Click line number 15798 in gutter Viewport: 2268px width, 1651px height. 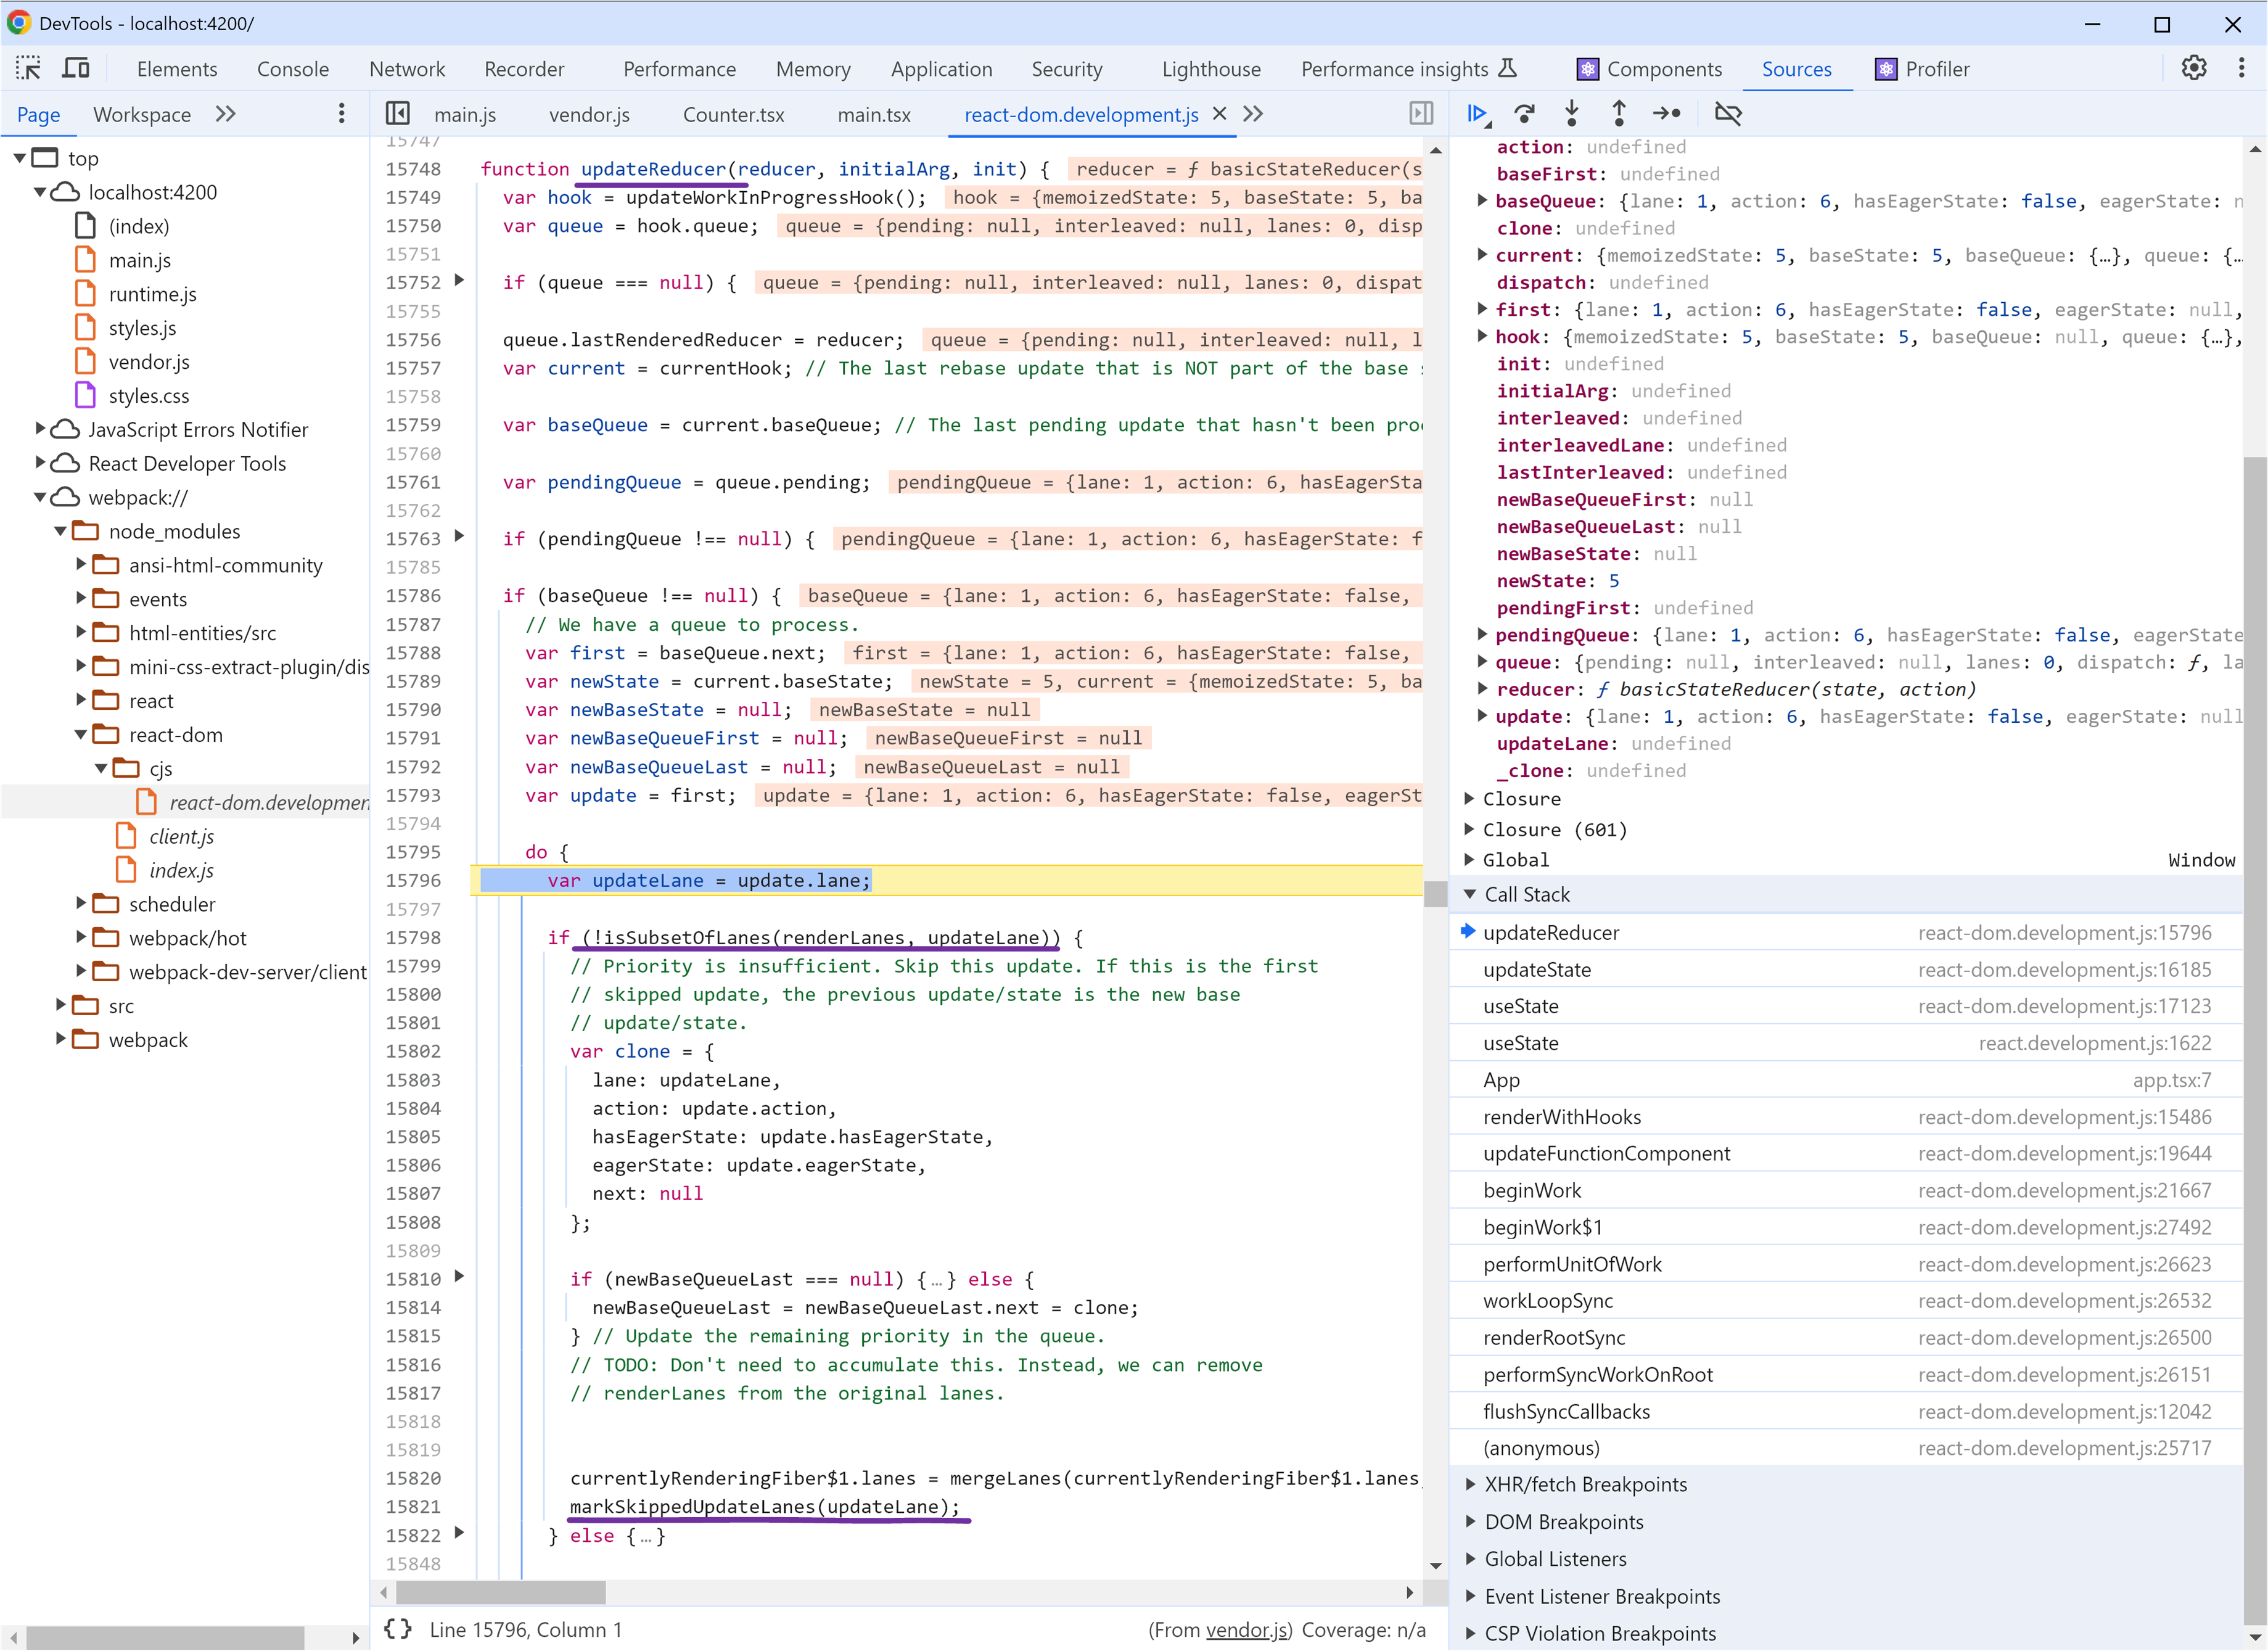click(413, 937)
